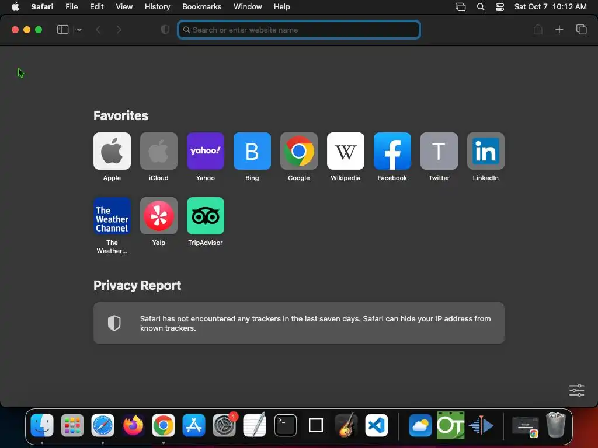598x448 pixels.
Task: Open Control Center in menu bar
Action: [x=500, y=6]
